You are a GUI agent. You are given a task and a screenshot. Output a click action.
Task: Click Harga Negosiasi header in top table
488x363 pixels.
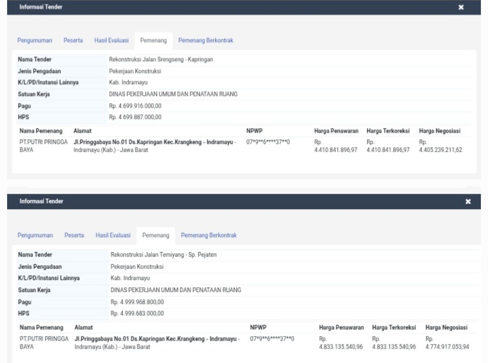click(x=440, y=131)
